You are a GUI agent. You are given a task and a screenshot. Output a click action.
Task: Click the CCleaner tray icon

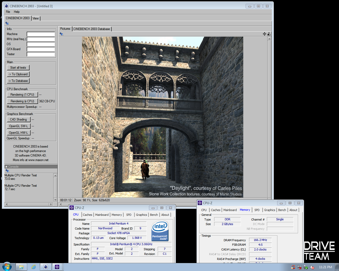coord(293,267)
